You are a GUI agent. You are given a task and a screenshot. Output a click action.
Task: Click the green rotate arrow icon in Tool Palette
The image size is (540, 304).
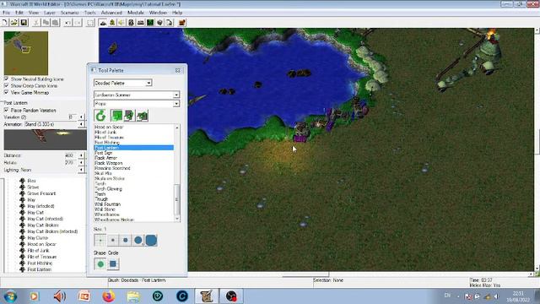[100, 116]
